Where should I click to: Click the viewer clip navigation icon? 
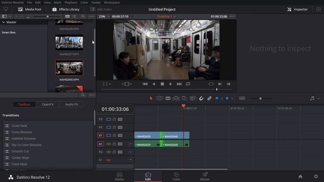127,84
